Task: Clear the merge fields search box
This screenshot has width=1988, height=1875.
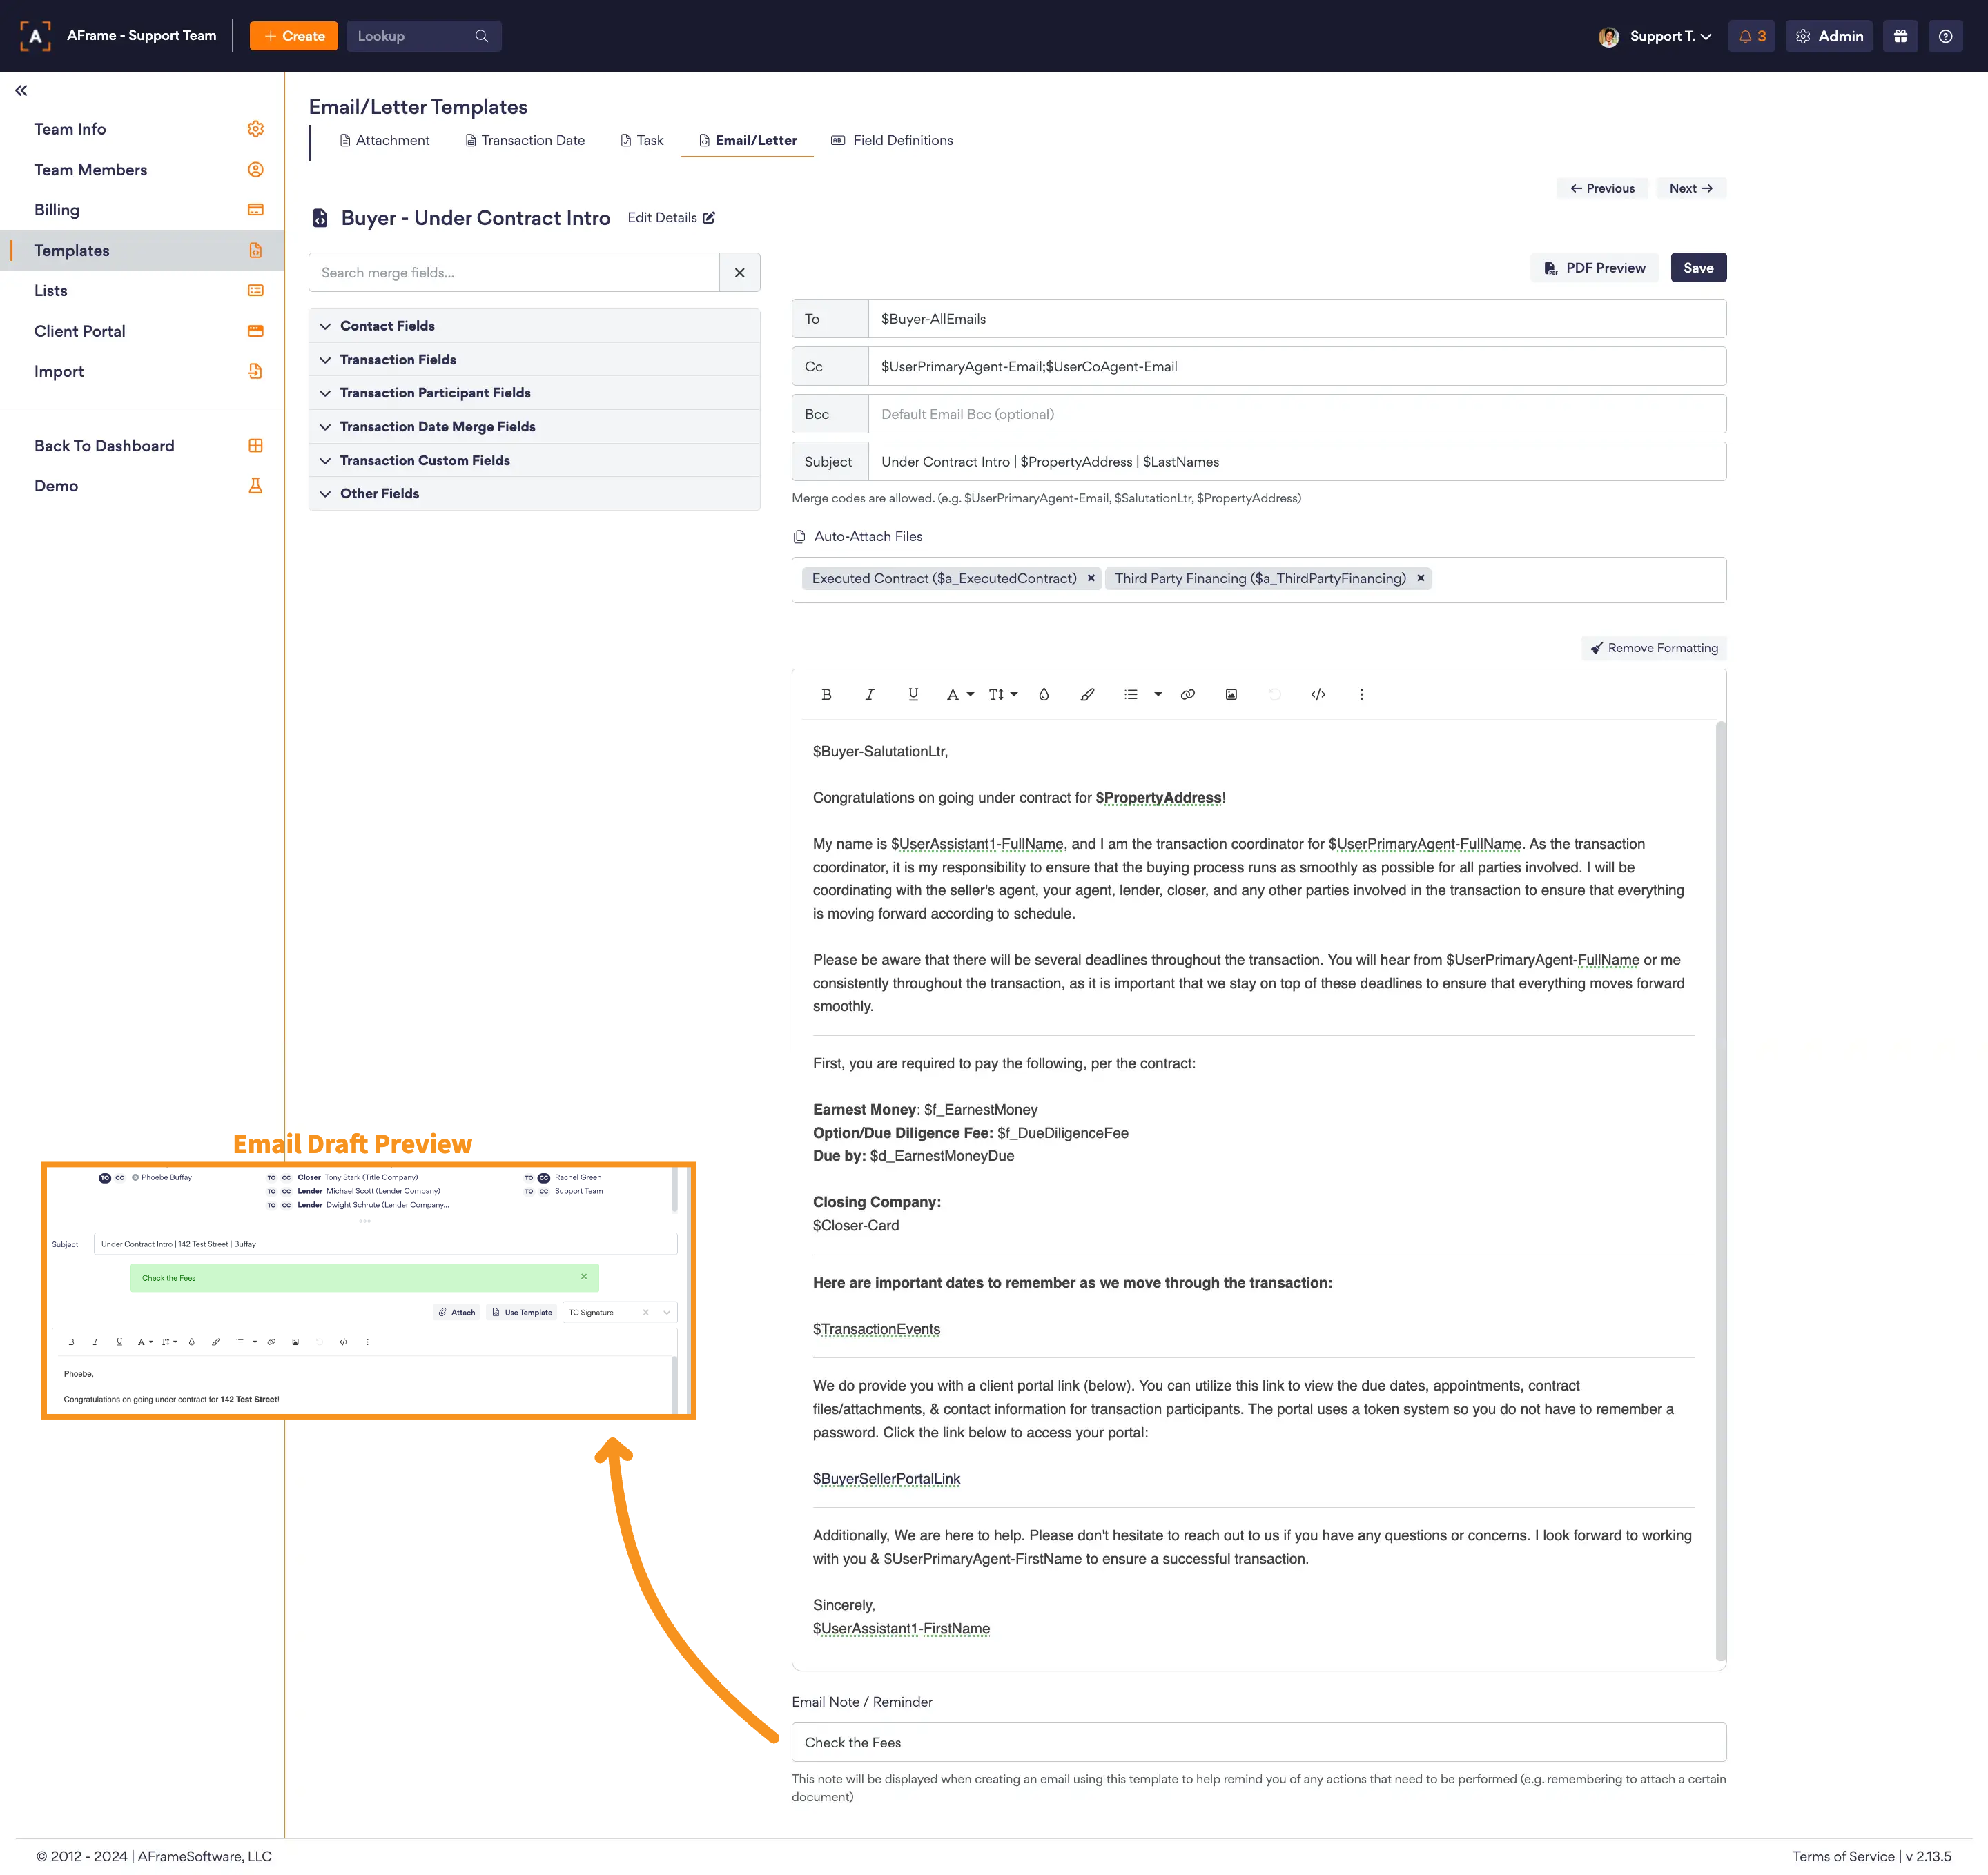Action: (739, 272)
